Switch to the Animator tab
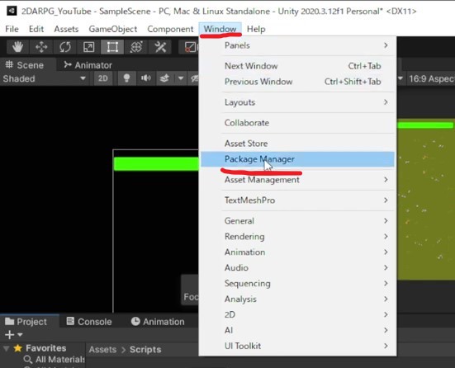This screenshot has height=368, width=455. [x=88, y=65]
